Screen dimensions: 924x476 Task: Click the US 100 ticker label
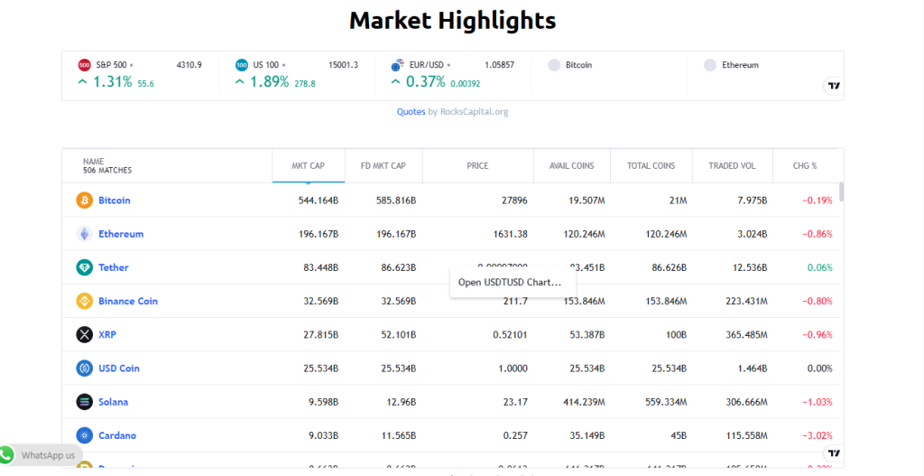[x=266, y=65]
